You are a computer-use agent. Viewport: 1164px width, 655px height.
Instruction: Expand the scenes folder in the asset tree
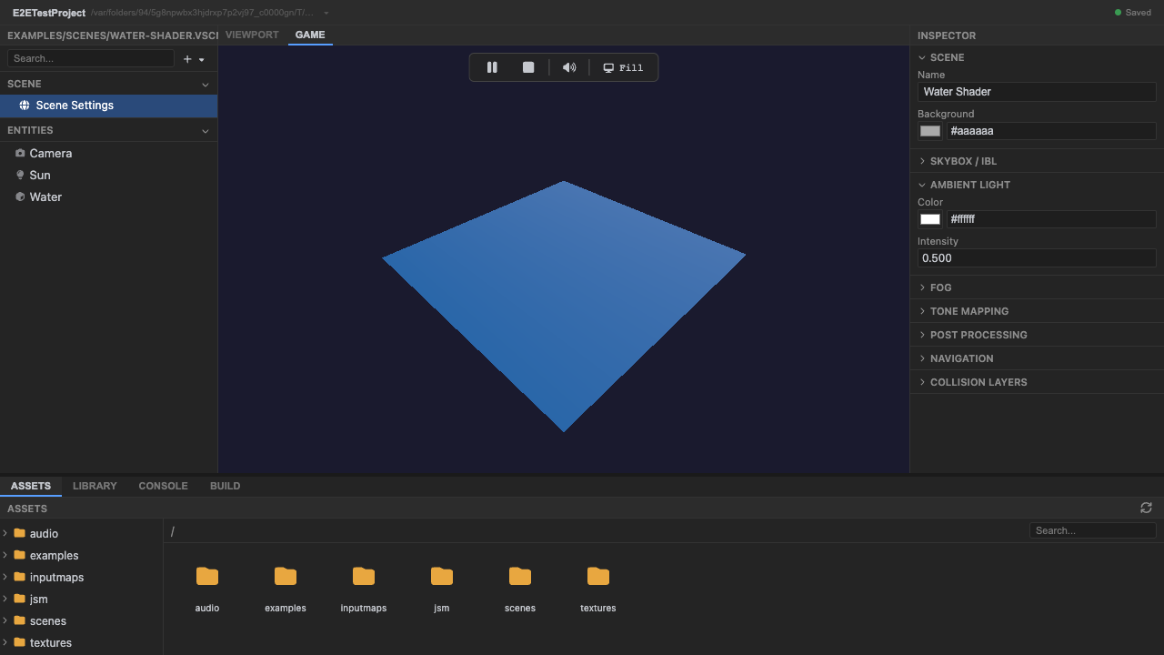click(x=5, y=620)
